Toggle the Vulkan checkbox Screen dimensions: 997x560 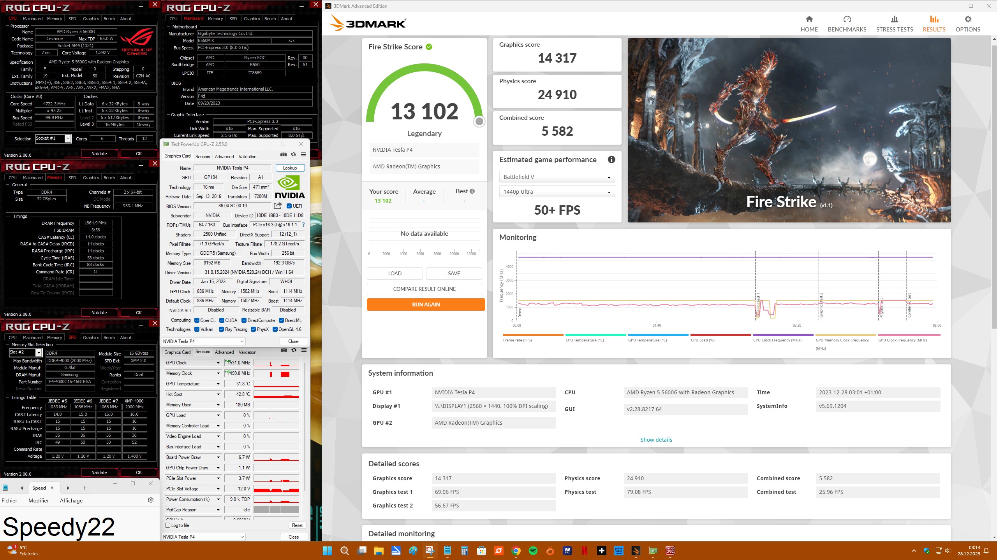click(197, 329)
